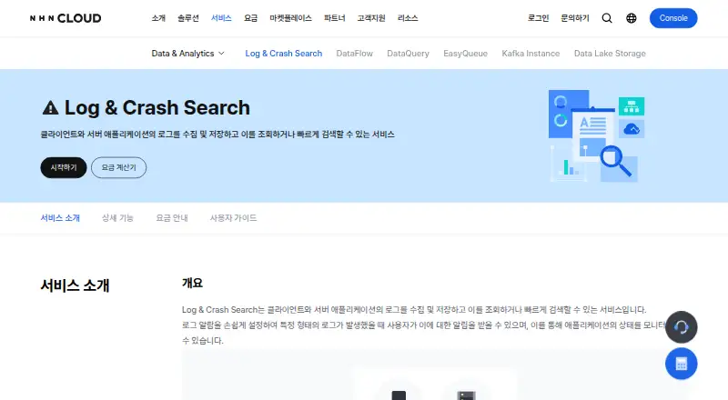Click the Log & Crash Search page title

pos(157,107)
